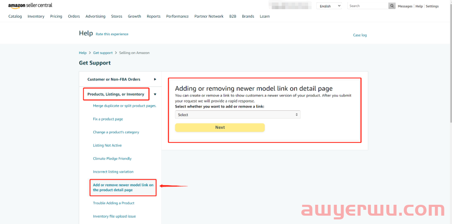
Task: Click down arrow beside Products, Listings, or Inventory
Action: pyautogui.click(x=155, y=94)
